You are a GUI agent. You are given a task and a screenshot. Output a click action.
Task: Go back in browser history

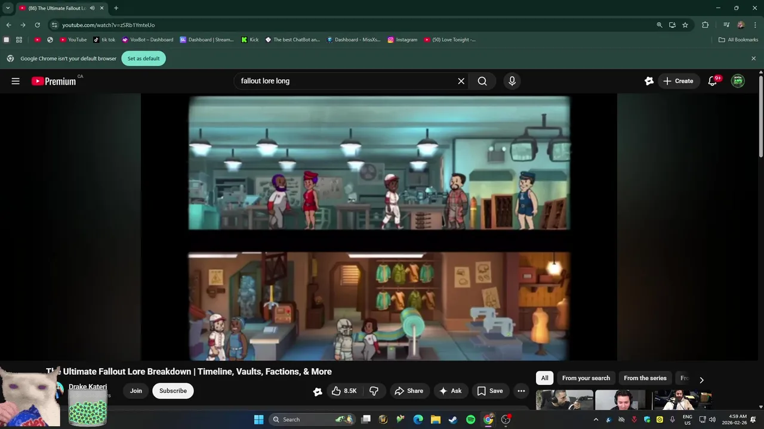[8, 25]
